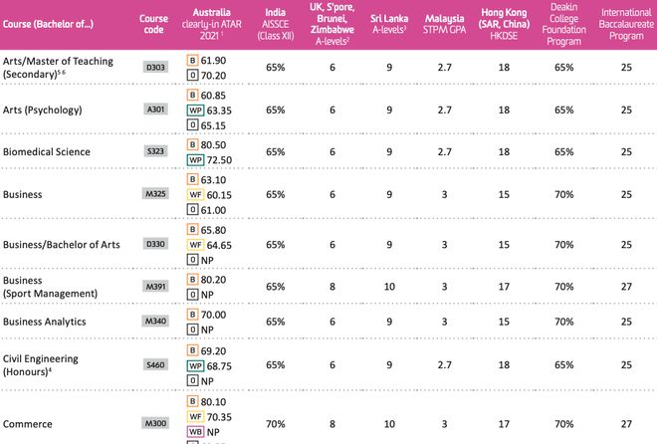This screenshot has height=444, width=657.
Task: Click the Course (Bachelor of...) column header
Action: [x=48, y=24]
